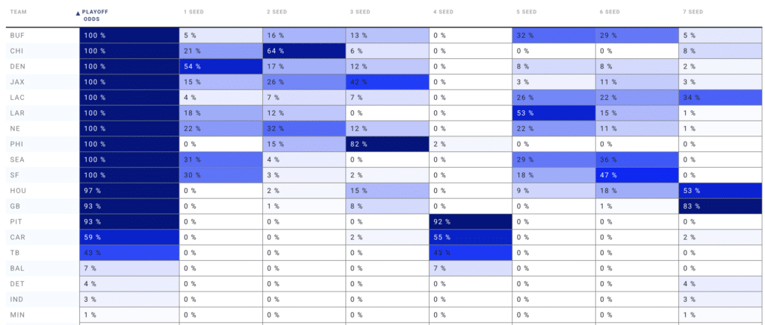This screenshot has height=325, width=765.
Task: Click the Team column header
Action: click(x=19, y=12)
